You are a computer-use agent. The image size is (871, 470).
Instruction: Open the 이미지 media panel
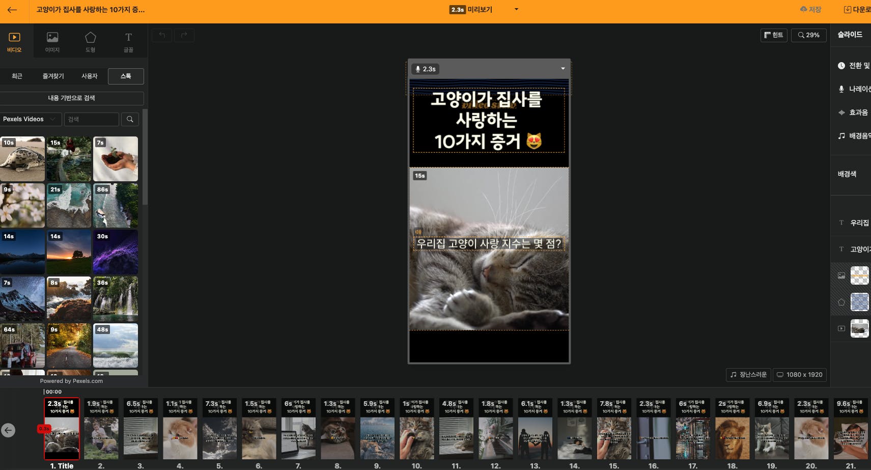[x=52, y=42]
